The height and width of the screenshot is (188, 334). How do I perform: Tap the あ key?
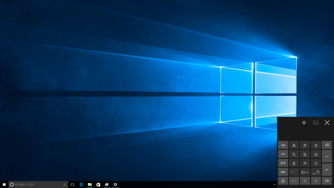294,145
